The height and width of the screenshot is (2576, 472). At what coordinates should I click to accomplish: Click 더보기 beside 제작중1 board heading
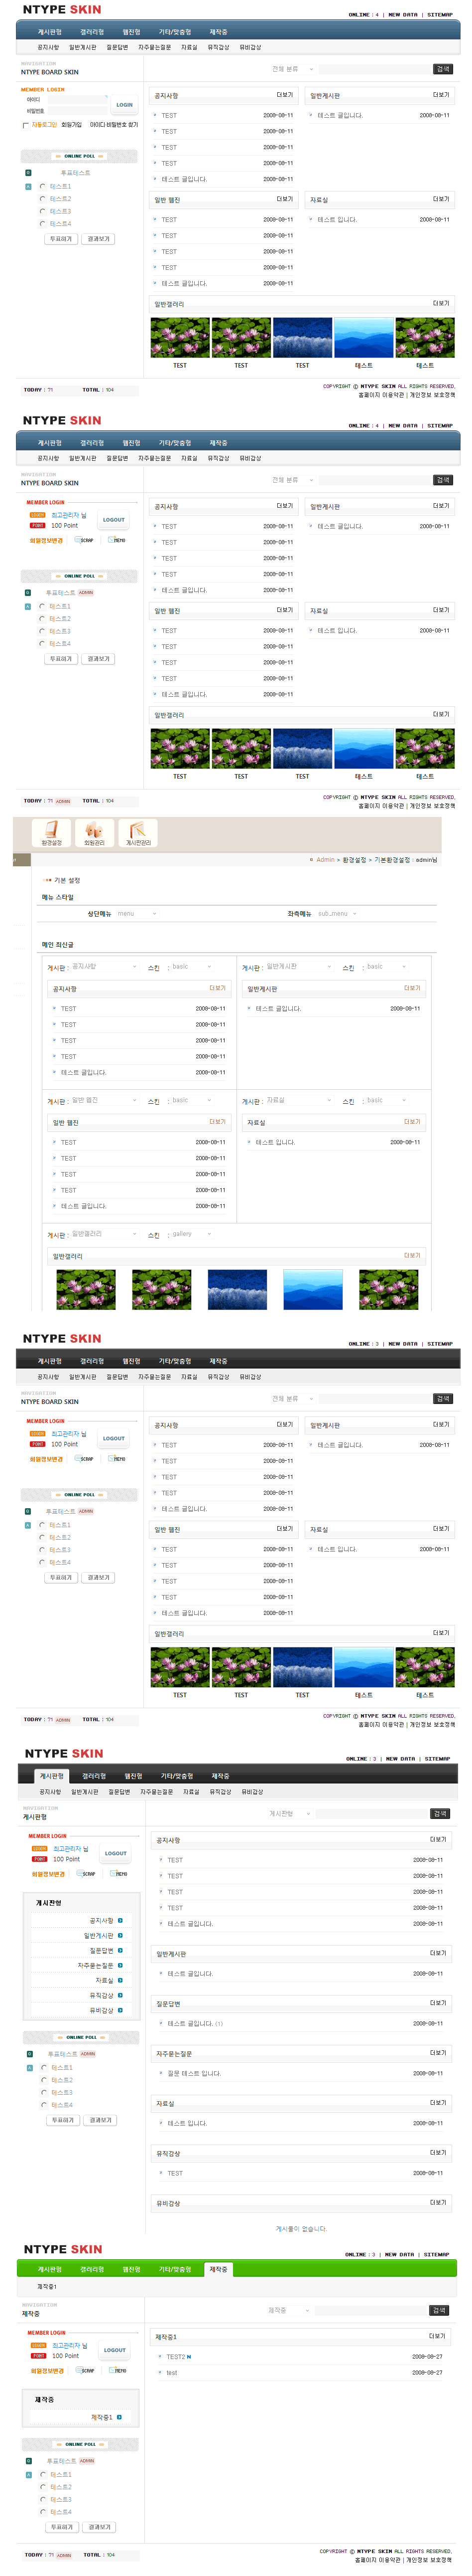click(x=437, y=2336)
